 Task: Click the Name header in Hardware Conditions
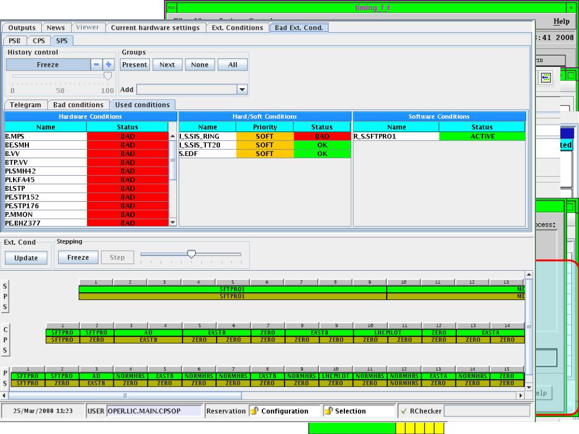click(x=46, y=127)
